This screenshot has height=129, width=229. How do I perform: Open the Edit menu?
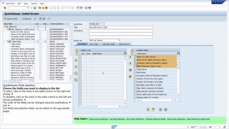(x=19, y=3)
